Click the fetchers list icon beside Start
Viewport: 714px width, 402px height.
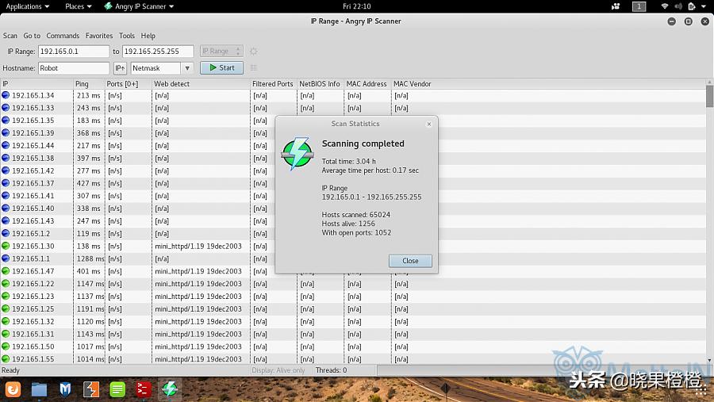click(x=254, y=68)
